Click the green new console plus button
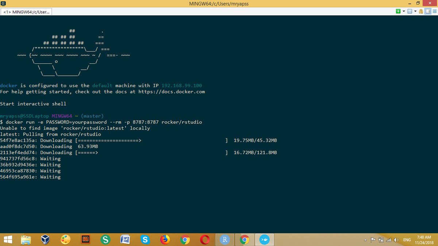The width and height of the screenshot is (438, 246). click(398, 12)
